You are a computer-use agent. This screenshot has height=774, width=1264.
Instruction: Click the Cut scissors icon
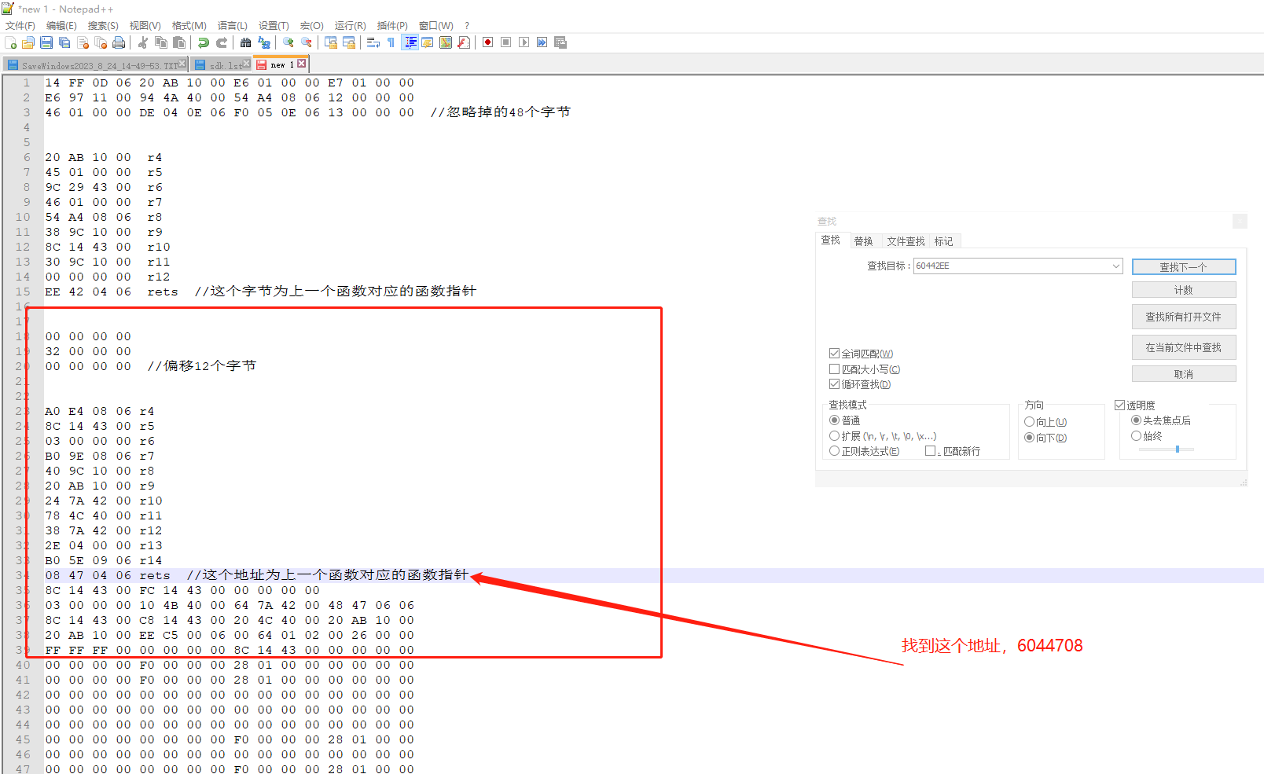tap(143, 42)
